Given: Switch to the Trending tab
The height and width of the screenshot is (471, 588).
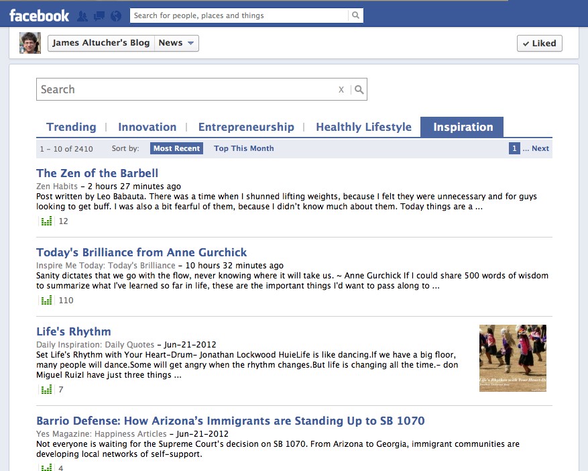Looking at the screenshot, I should coord(71,127).
